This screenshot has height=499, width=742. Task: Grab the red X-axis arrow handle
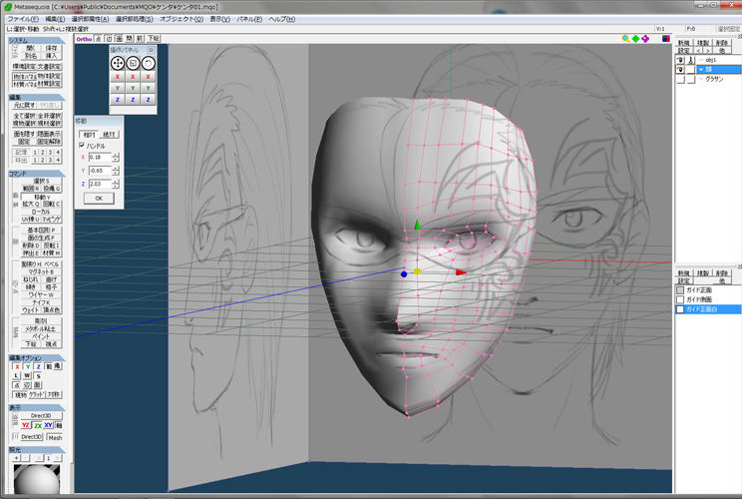coord(461,272)
